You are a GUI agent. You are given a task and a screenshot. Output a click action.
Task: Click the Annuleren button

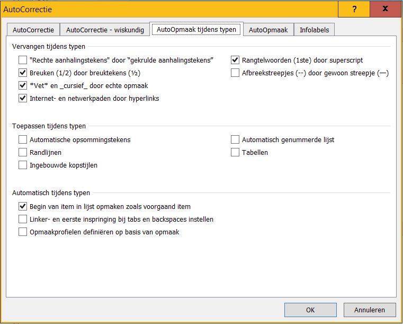pyautogui.click(x=369, y=310)
